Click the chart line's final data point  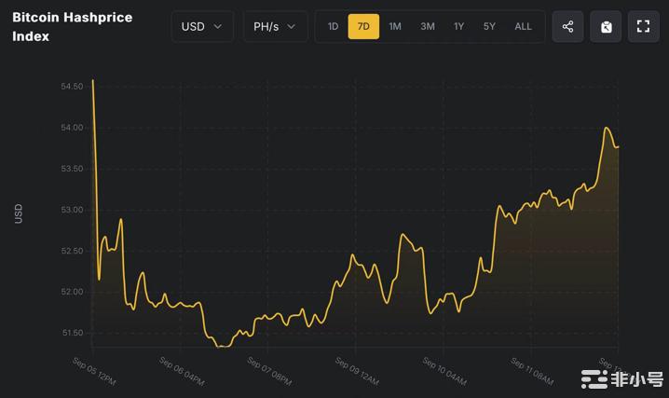pyautogui.click(x=618, y=147)
